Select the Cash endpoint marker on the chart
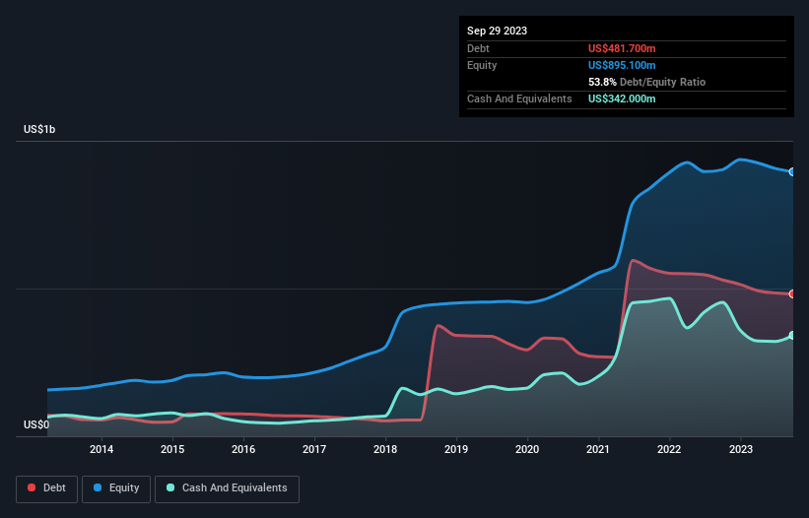This screenshot has height=518, width=809. pyautogui.click(x=792, y=336)
